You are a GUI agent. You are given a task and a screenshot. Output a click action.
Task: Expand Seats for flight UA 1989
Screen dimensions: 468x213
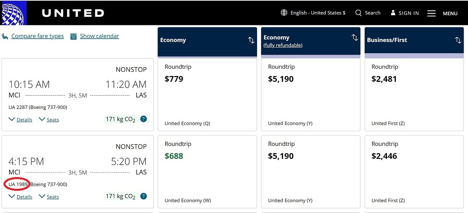click(49, 197)
